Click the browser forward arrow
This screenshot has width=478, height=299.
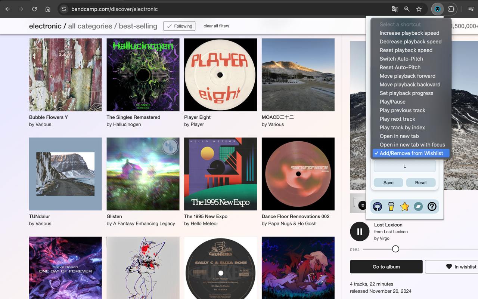[21, 9]
